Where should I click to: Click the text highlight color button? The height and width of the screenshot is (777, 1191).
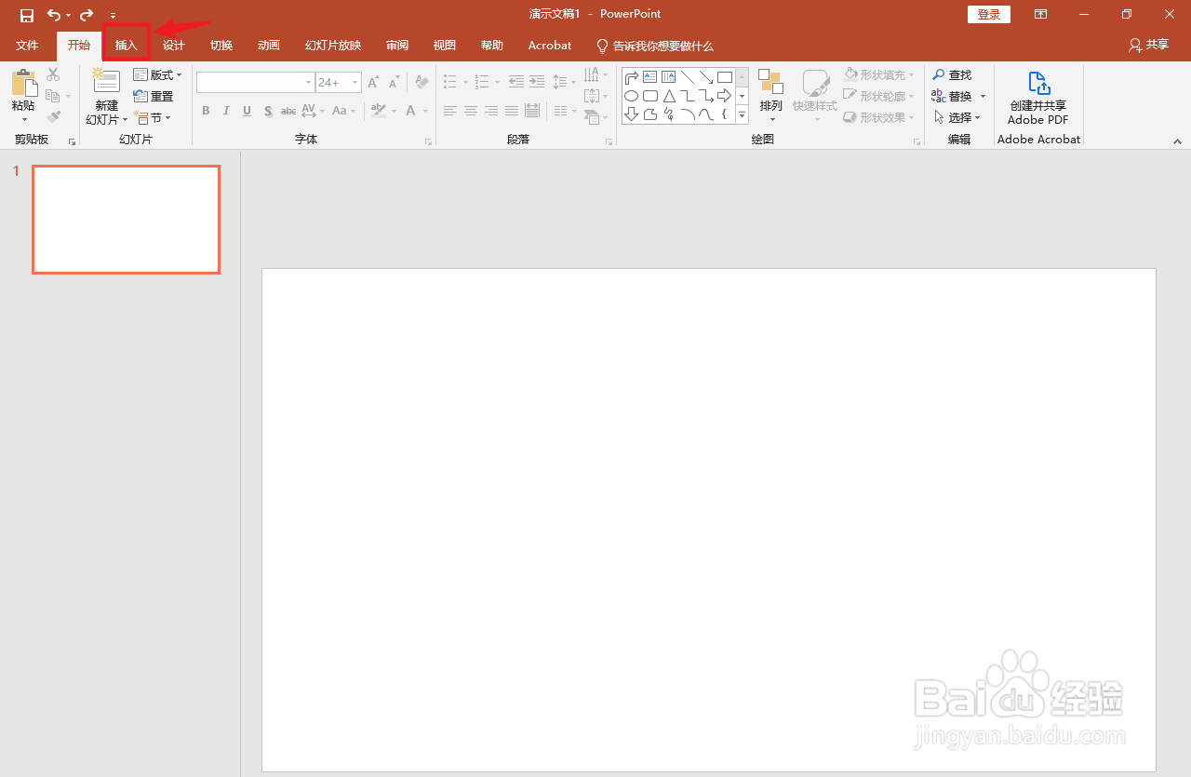pos(378,111)
